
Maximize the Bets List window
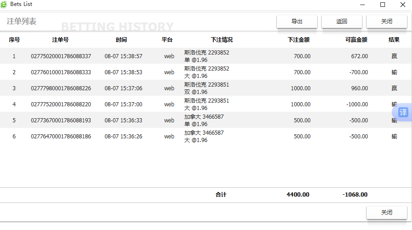383,5
